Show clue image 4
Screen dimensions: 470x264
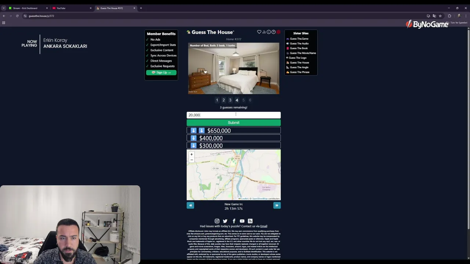click(x=237, y=100)
